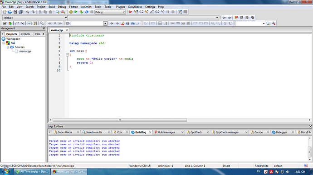Open the function list dropdown arrow
Image resolution: width=313 pixels, height=175 pixels.
tap(217, 18)
